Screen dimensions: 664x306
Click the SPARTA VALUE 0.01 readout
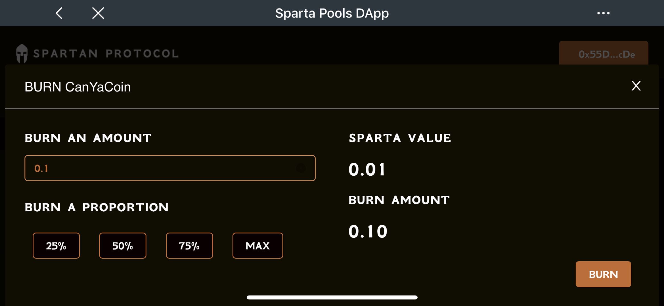[x=367, y=170]
